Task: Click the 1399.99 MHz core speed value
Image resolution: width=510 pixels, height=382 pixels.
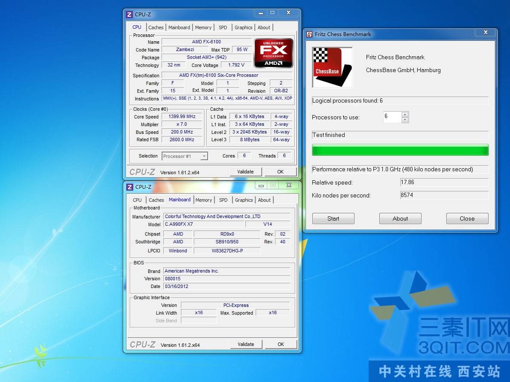Action: click(x=182, y=117)
